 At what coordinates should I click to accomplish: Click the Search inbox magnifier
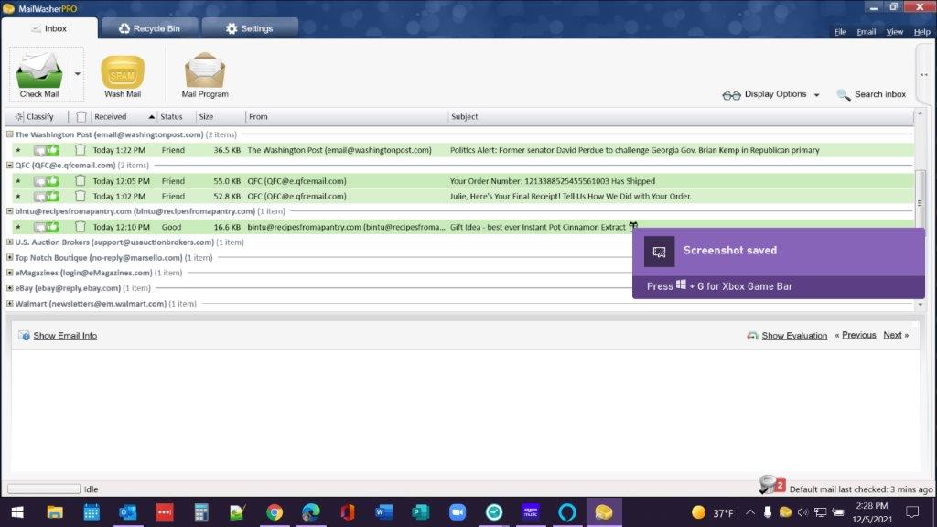tap(843, 94)
